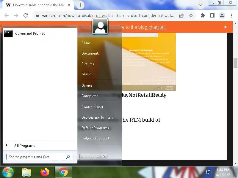Image resolution: width=238 pixels, height=178 pixels.
Task: Open the Cirno user folder
Action: pos(86,43)
